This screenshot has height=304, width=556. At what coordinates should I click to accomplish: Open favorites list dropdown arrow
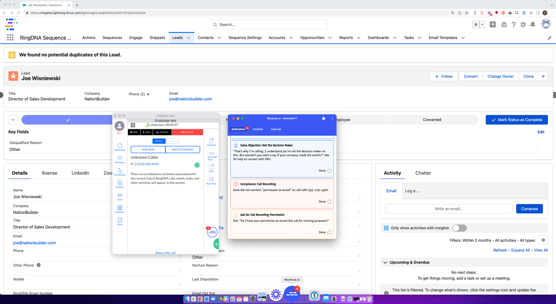(x=482, y=24)
